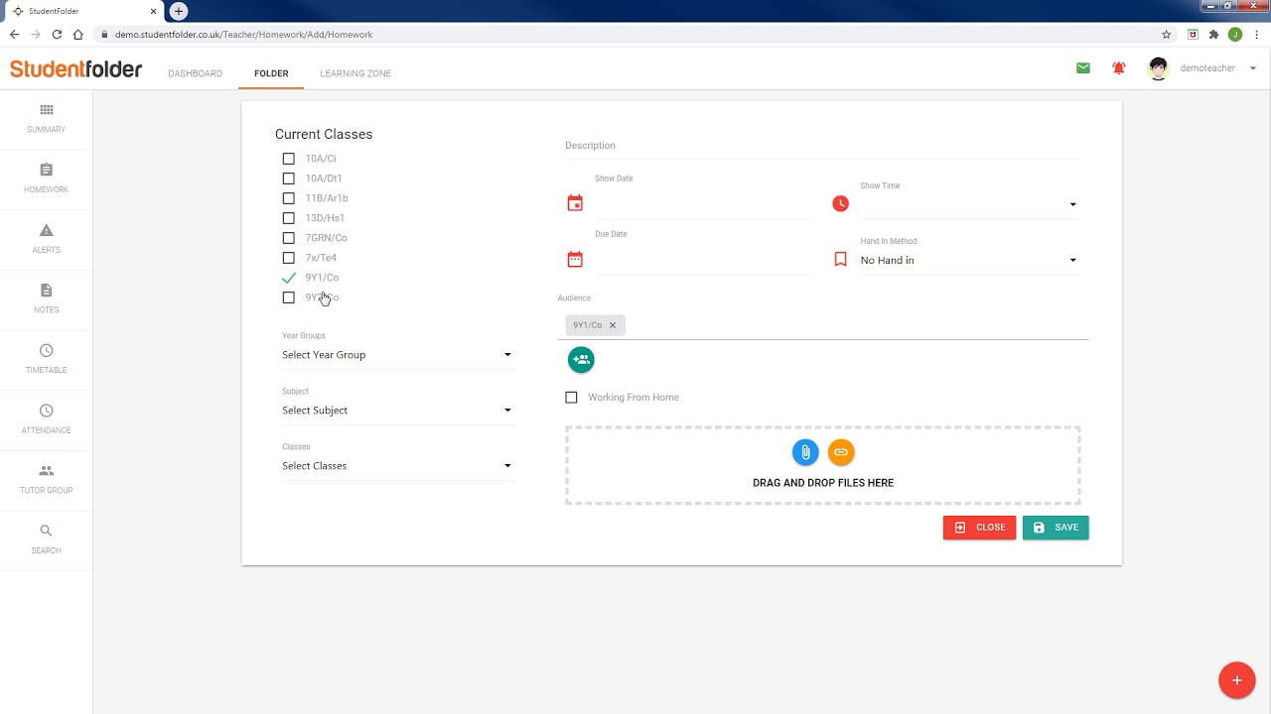1271x714 pixels.
Task: Click the blue attach file paperclip icon
Action: click(805, 452)
